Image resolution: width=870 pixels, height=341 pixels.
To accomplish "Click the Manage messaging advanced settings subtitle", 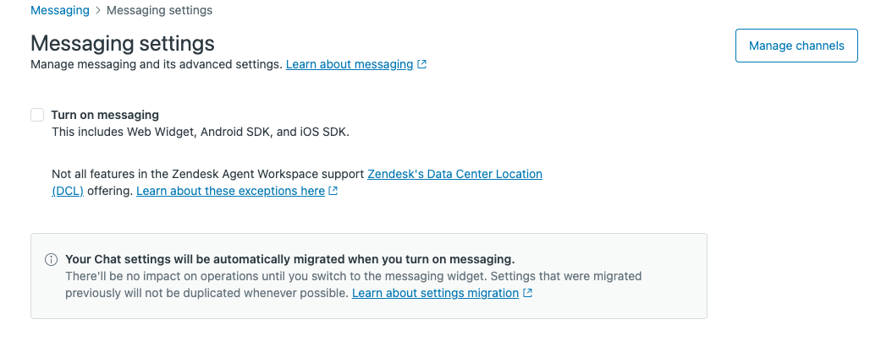I will (x=156, y=64).
